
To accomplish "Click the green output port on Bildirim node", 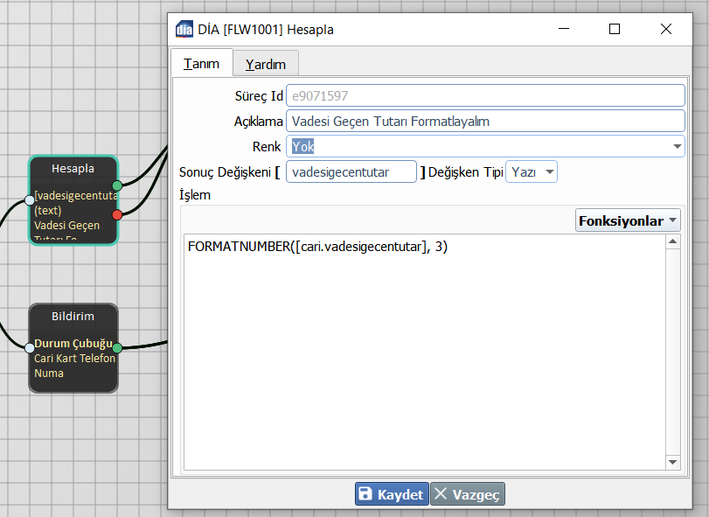I will (x=117, y=348).
